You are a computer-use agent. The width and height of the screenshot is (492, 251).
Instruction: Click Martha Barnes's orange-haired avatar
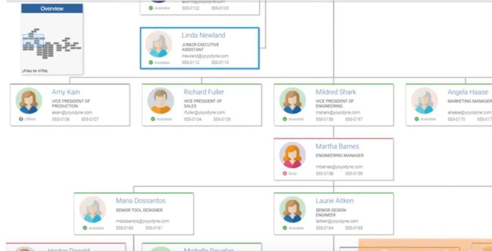click(x=293, y=155)
